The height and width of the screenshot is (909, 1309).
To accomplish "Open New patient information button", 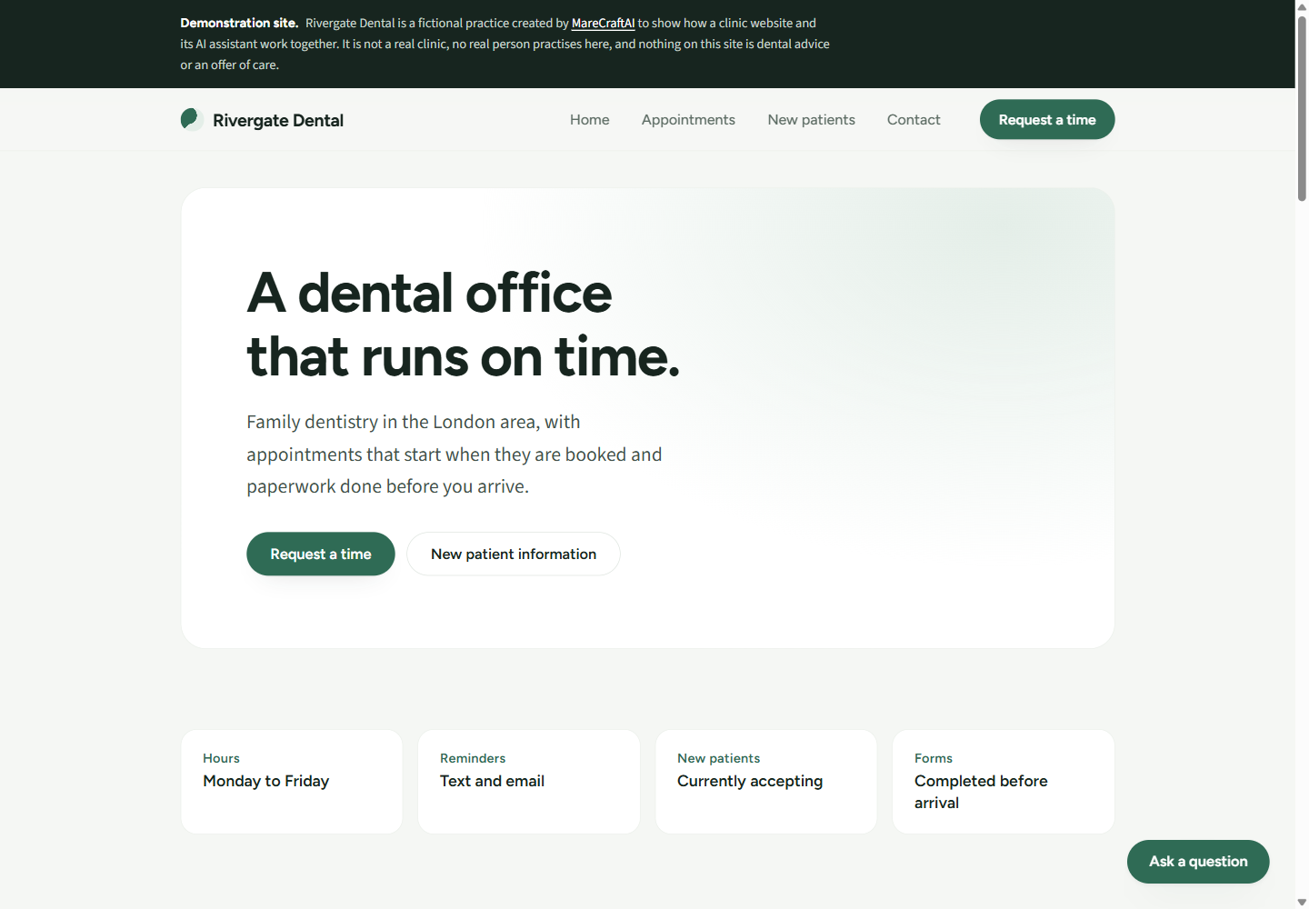I will 514,554.
